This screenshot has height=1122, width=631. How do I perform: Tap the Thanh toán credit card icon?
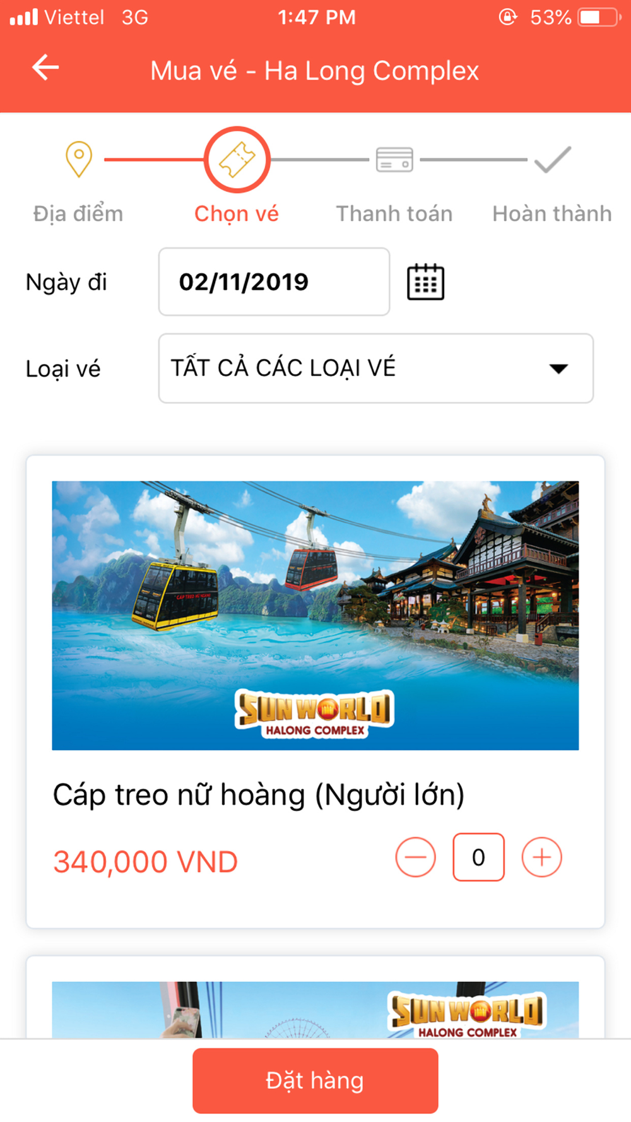394,160
